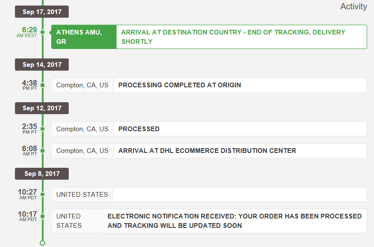Select the 6:08 AM PT timeline dot

coord(42,151)
